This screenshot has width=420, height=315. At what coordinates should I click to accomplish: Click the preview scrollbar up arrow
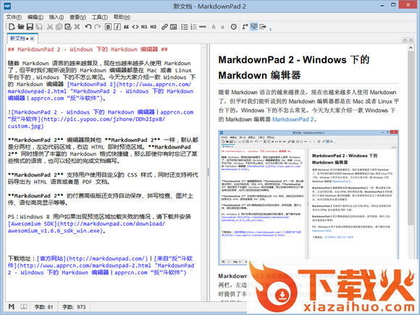click(411, 48)
